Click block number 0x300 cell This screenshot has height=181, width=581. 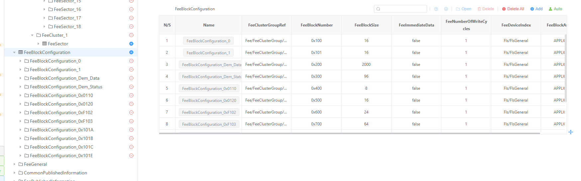(316, 76)
